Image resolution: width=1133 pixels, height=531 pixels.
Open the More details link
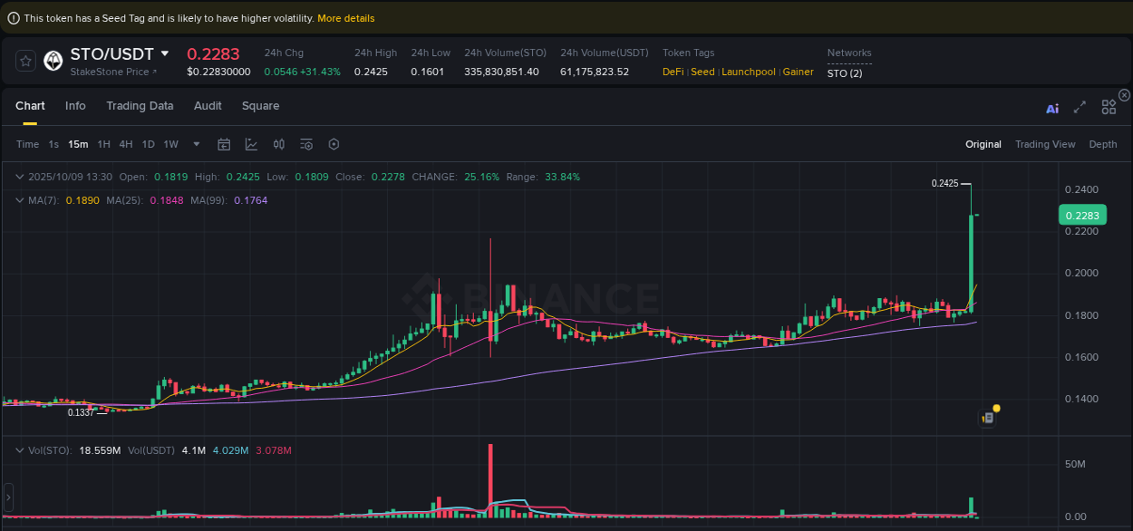point(345,17)
